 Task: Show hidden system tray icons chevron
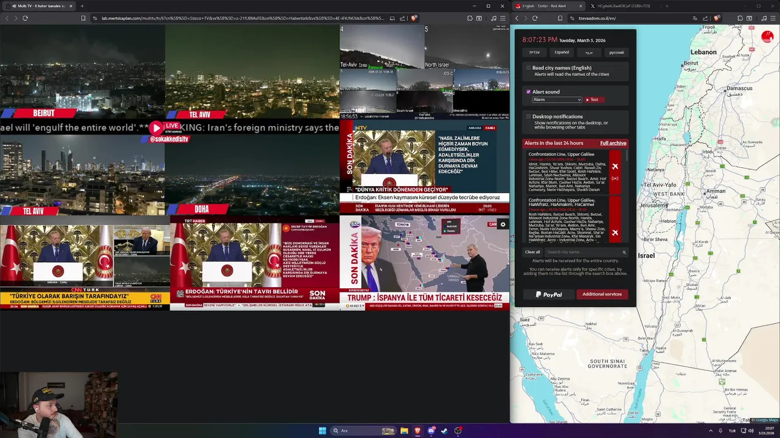pyautogui.click(x=711, y=431)
